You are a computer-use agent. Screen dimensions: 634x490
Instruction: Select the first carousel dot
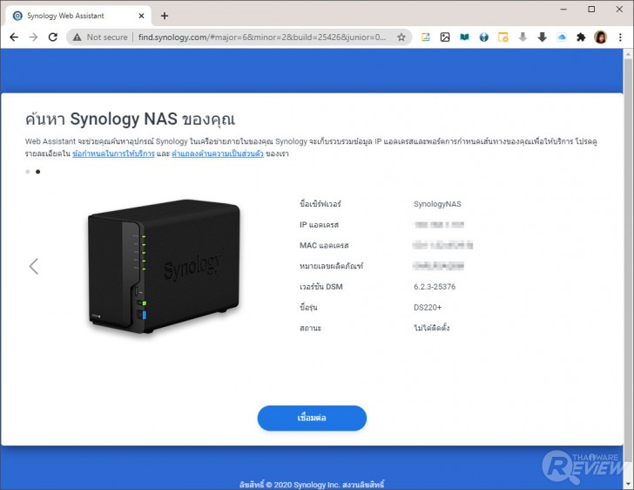pos(28,172)
